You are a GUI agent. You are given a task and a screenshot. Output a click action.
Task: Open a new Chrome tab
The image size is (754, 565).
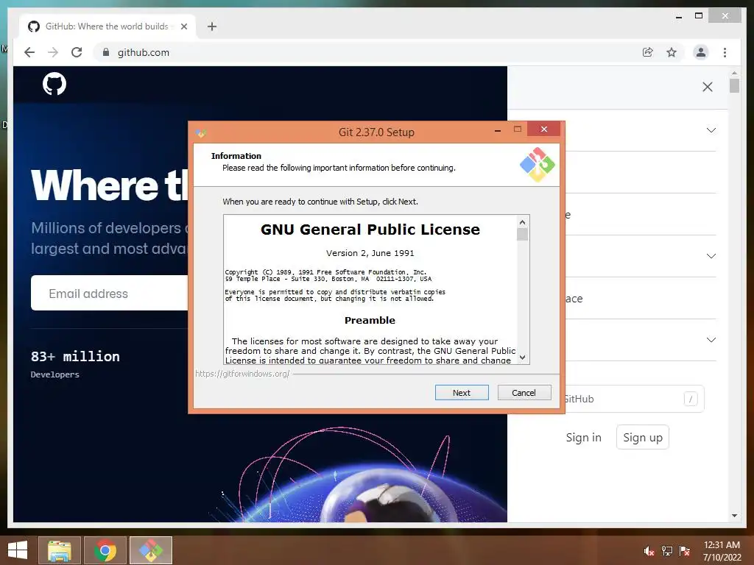[212, 26]
